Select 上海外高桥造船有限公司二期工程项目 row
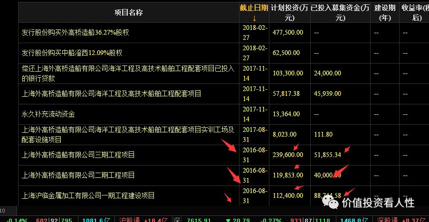Screen dimensions: 429x222 tap(224, 176)
